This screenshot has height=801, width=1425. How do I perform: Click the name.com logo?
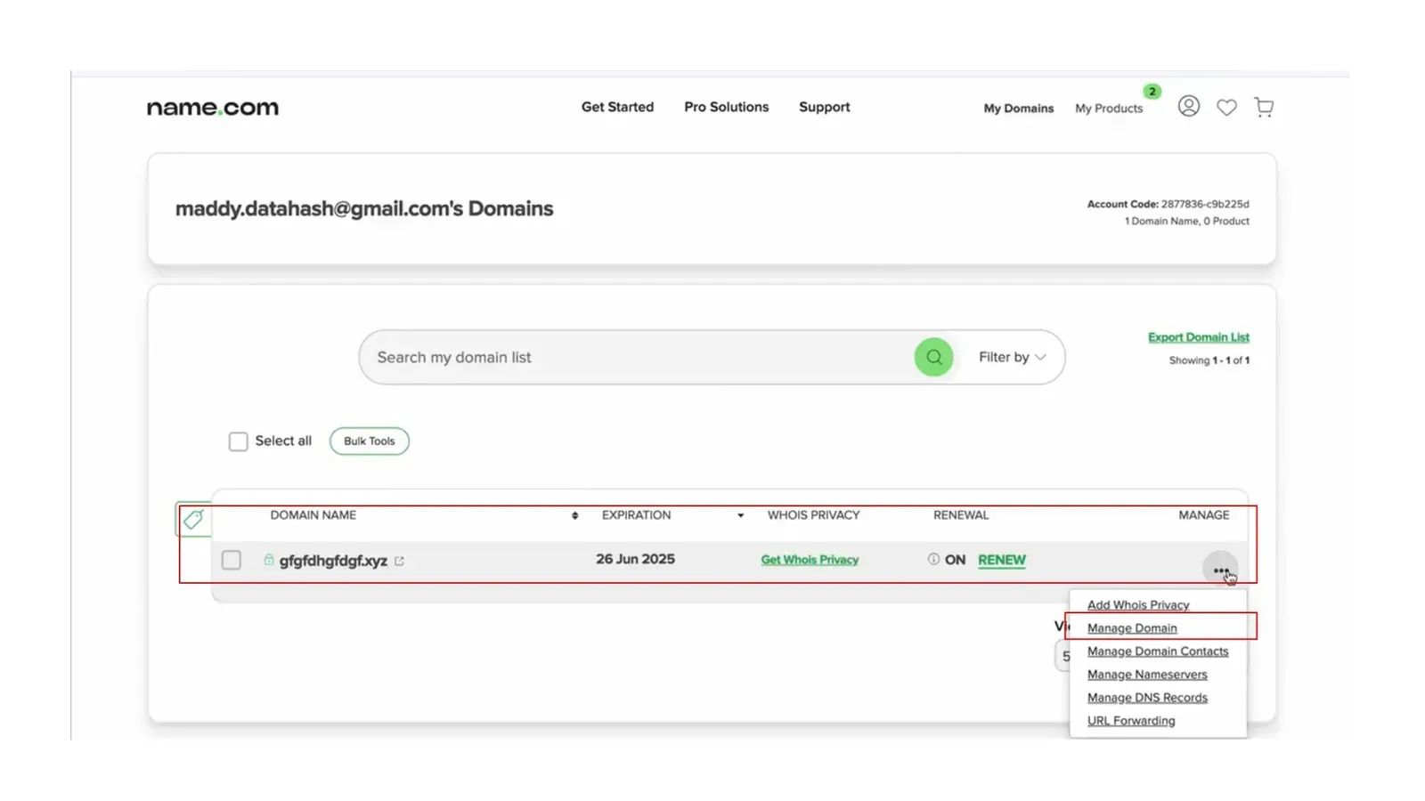tap(213, 108)
